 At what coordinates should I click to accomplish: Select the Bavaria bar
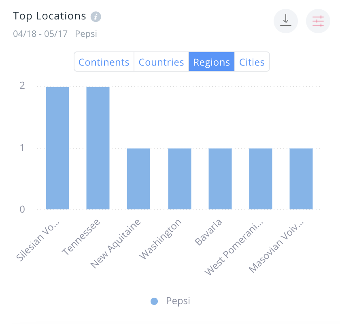pos(220,179)
